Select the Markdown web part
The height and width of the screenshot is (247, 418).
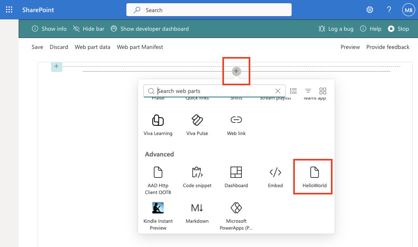pyautogui.click(x=197, y=213)
